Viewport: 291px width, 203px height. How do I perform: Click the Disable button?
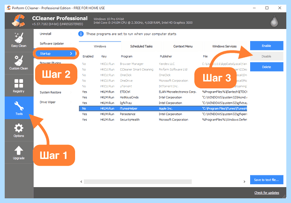pyautogui.click(x=267, y=57)
